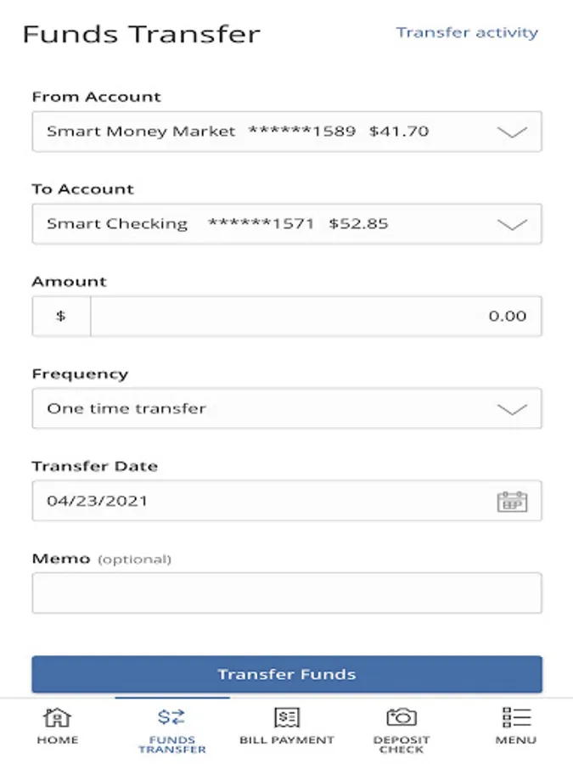This screenshot has width=573, height=764.
Task: Open the calendar icon in Transfer Date
Action: pos(512,502)
